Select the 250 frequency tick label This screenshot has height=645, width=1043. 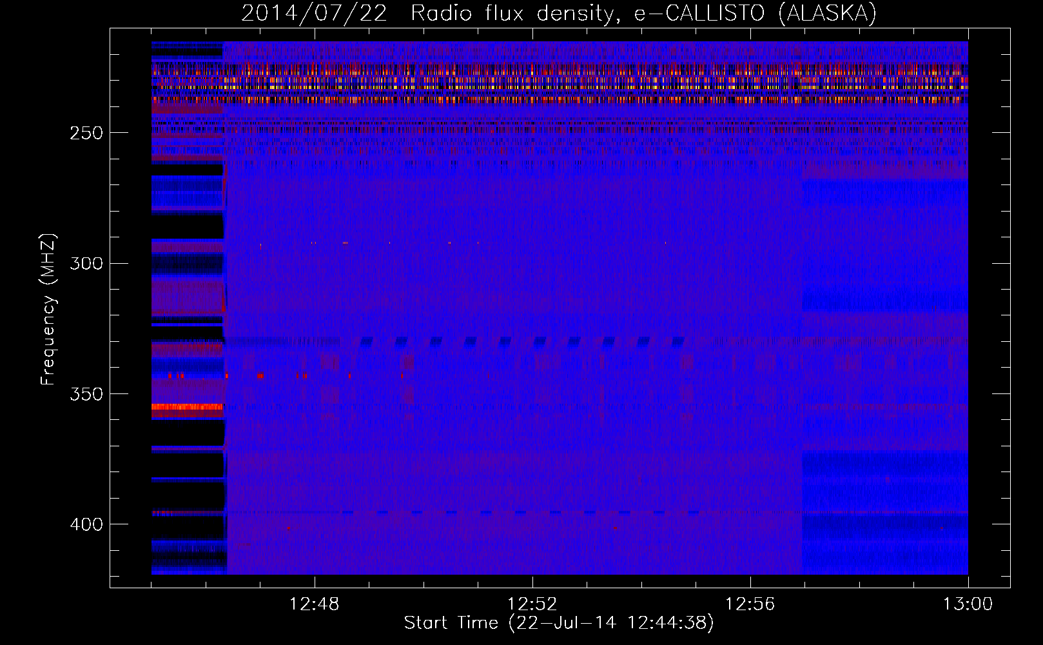tap(86, 133)
